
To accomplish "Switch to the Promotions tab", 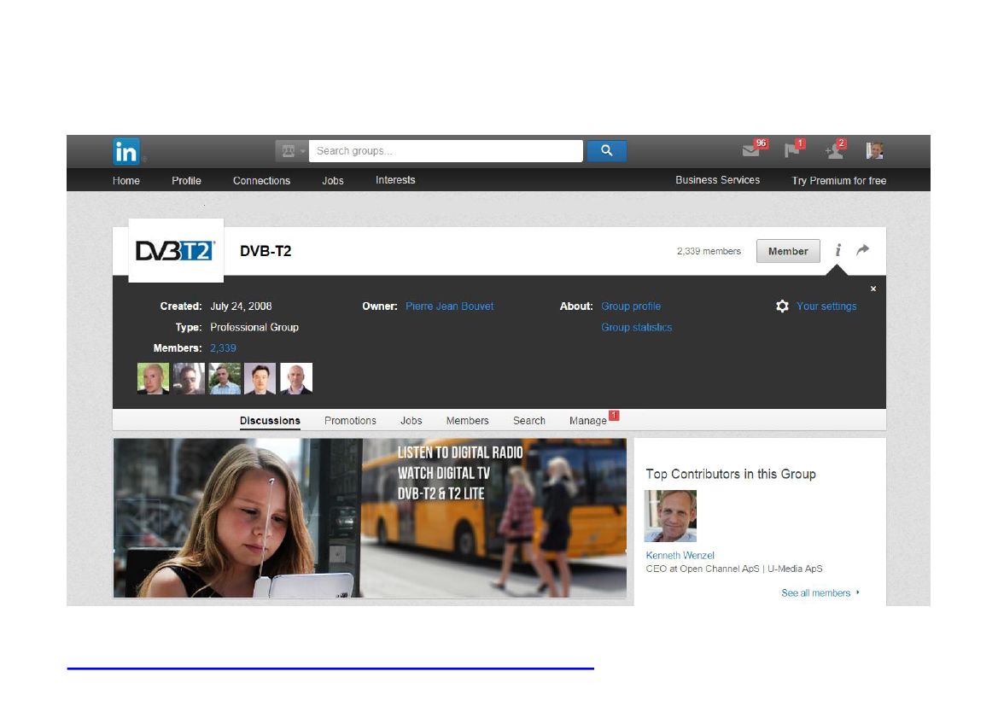I will (x=350, y=421).
